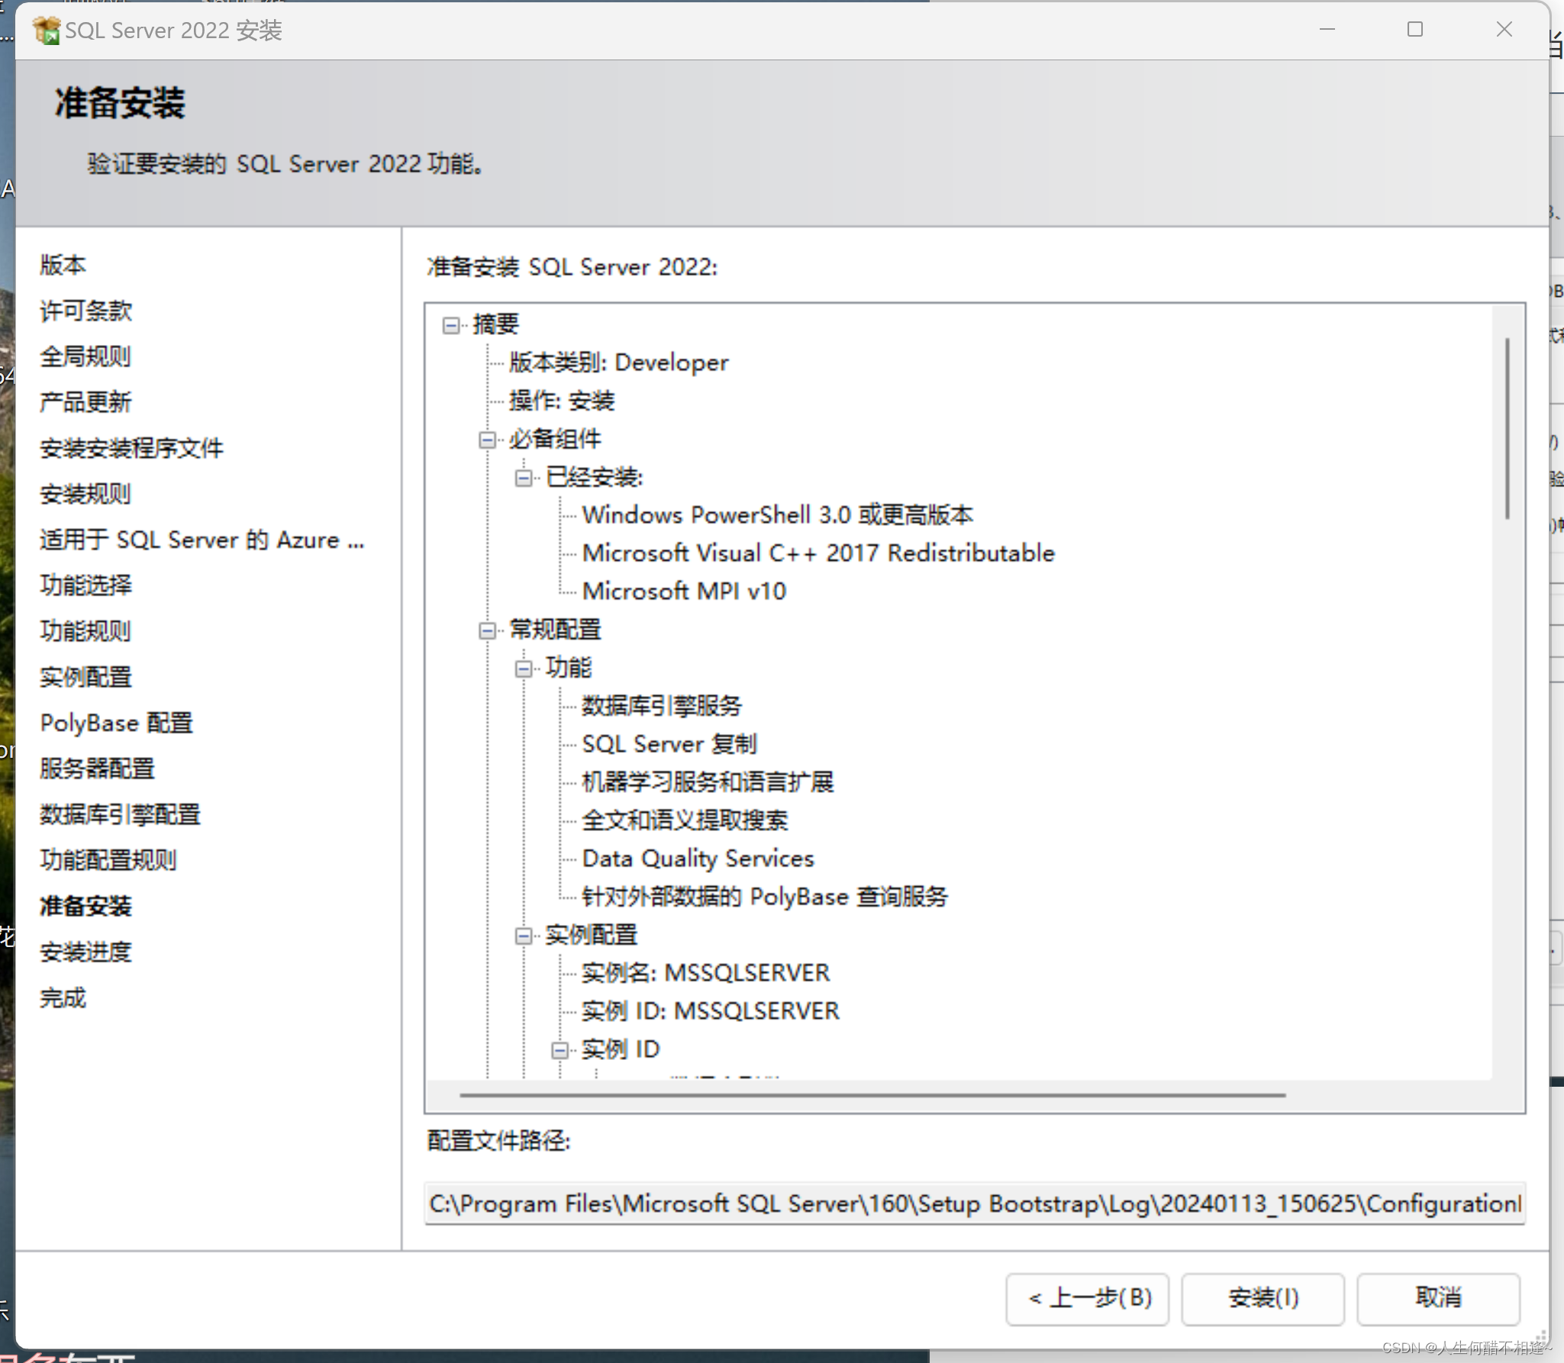Select 针对外部数据的 PolyBase 查询服务 row
The width and height of the screenshot is (1564, 1363).
click(765, 897)
